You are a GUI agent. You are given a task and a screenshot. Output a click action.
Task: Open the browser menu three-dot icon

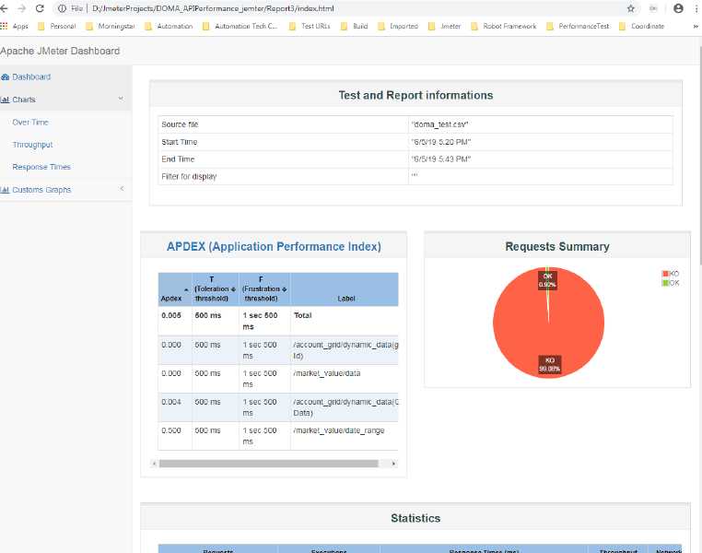pos(697,8)
